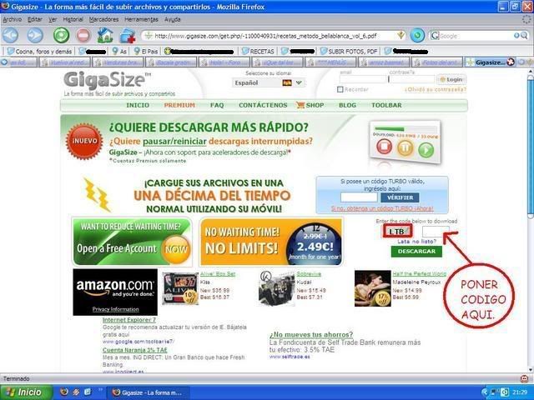Click the TURBO code input field
The width and height of the screenshot is (534, 400).
click(x=359, y=197)
